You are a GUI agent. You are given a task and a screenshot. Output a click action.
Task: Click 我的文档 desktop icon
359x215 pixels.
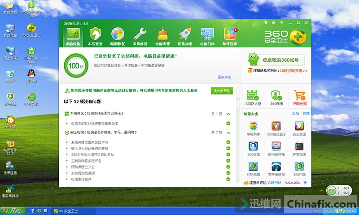pos(10,8)
